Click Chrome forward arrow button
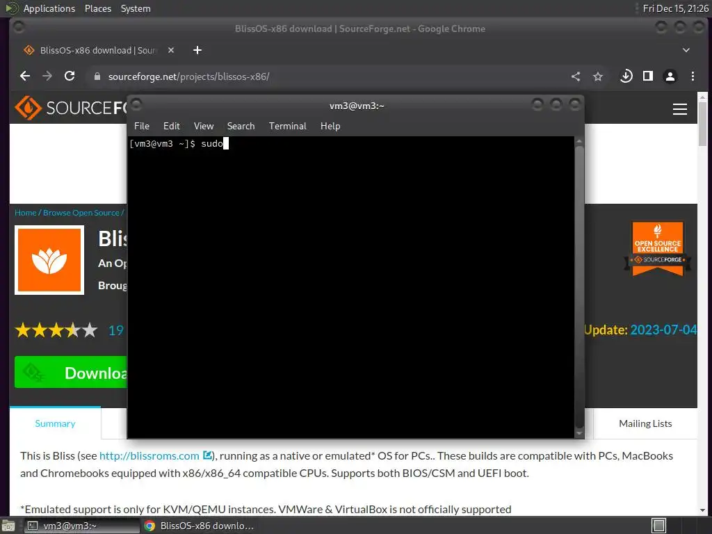The image size is (712, 534). pyautogui.click(x=47, y=76)
